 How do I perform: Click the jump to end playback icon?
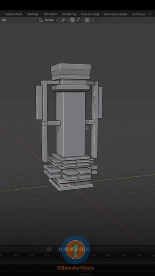tap(87, 249)
